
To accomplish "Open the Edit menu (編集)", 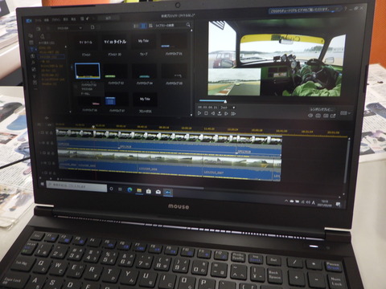I will (x=47, y=20).
